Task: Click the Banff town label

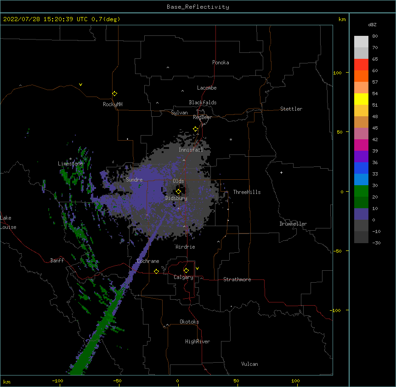Action: (57, 261)
